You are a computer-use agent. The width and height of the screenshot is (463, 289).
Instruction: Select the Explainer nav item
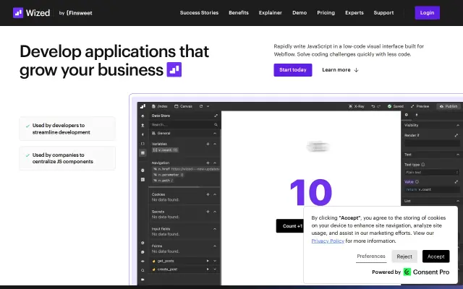(x=270, y=13)
